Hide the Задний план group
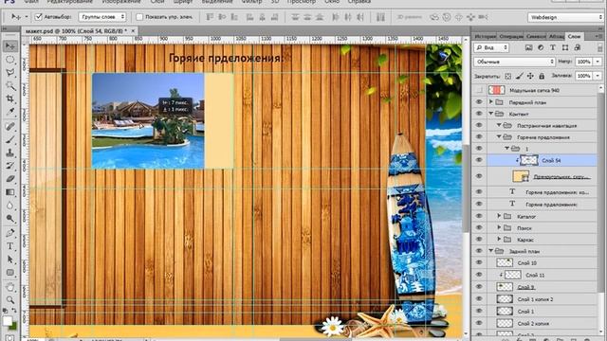The image size is (607, 341). point(479,251)
